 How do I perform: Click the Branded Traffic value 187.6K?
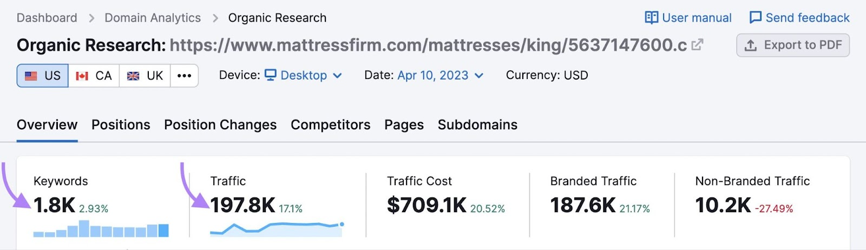[x=583, y=206]
